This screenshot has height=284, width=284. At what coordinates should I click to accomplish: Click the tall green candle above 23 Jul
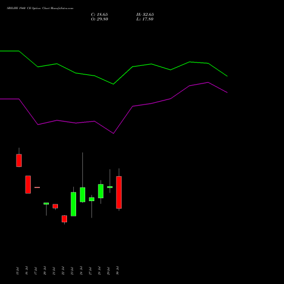pos(73,204)
